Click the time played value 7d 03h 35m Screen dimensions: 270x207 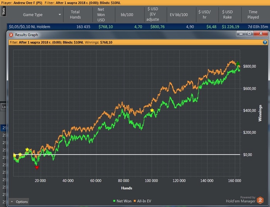[258, 27]
